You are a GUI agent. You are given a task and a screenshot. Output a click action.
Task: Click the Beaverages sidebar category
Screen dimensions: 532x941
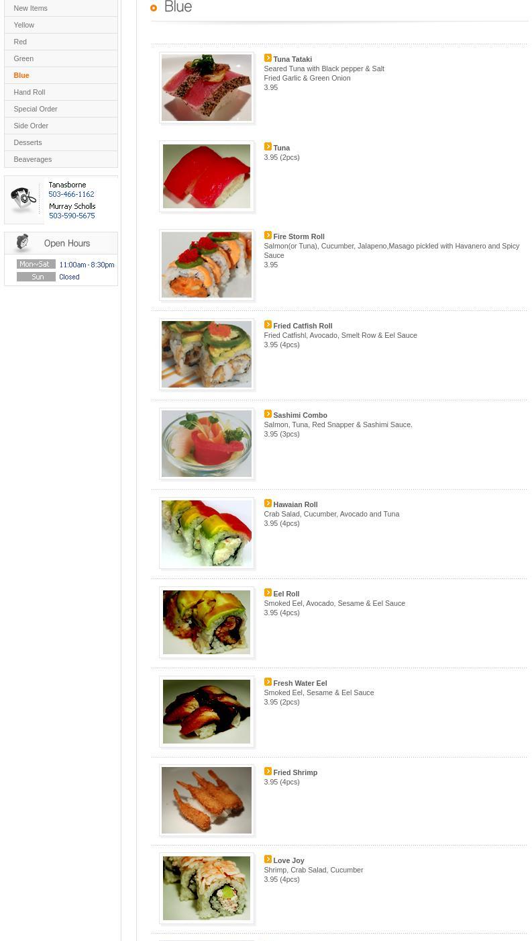point(61,159)
